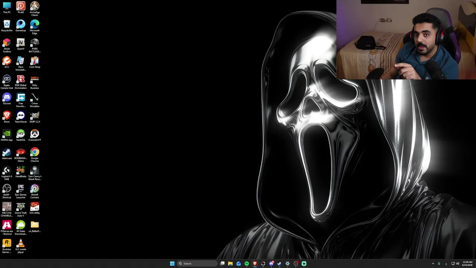
Task: Select the Free Download Manager icon
Action: (20, 100)
